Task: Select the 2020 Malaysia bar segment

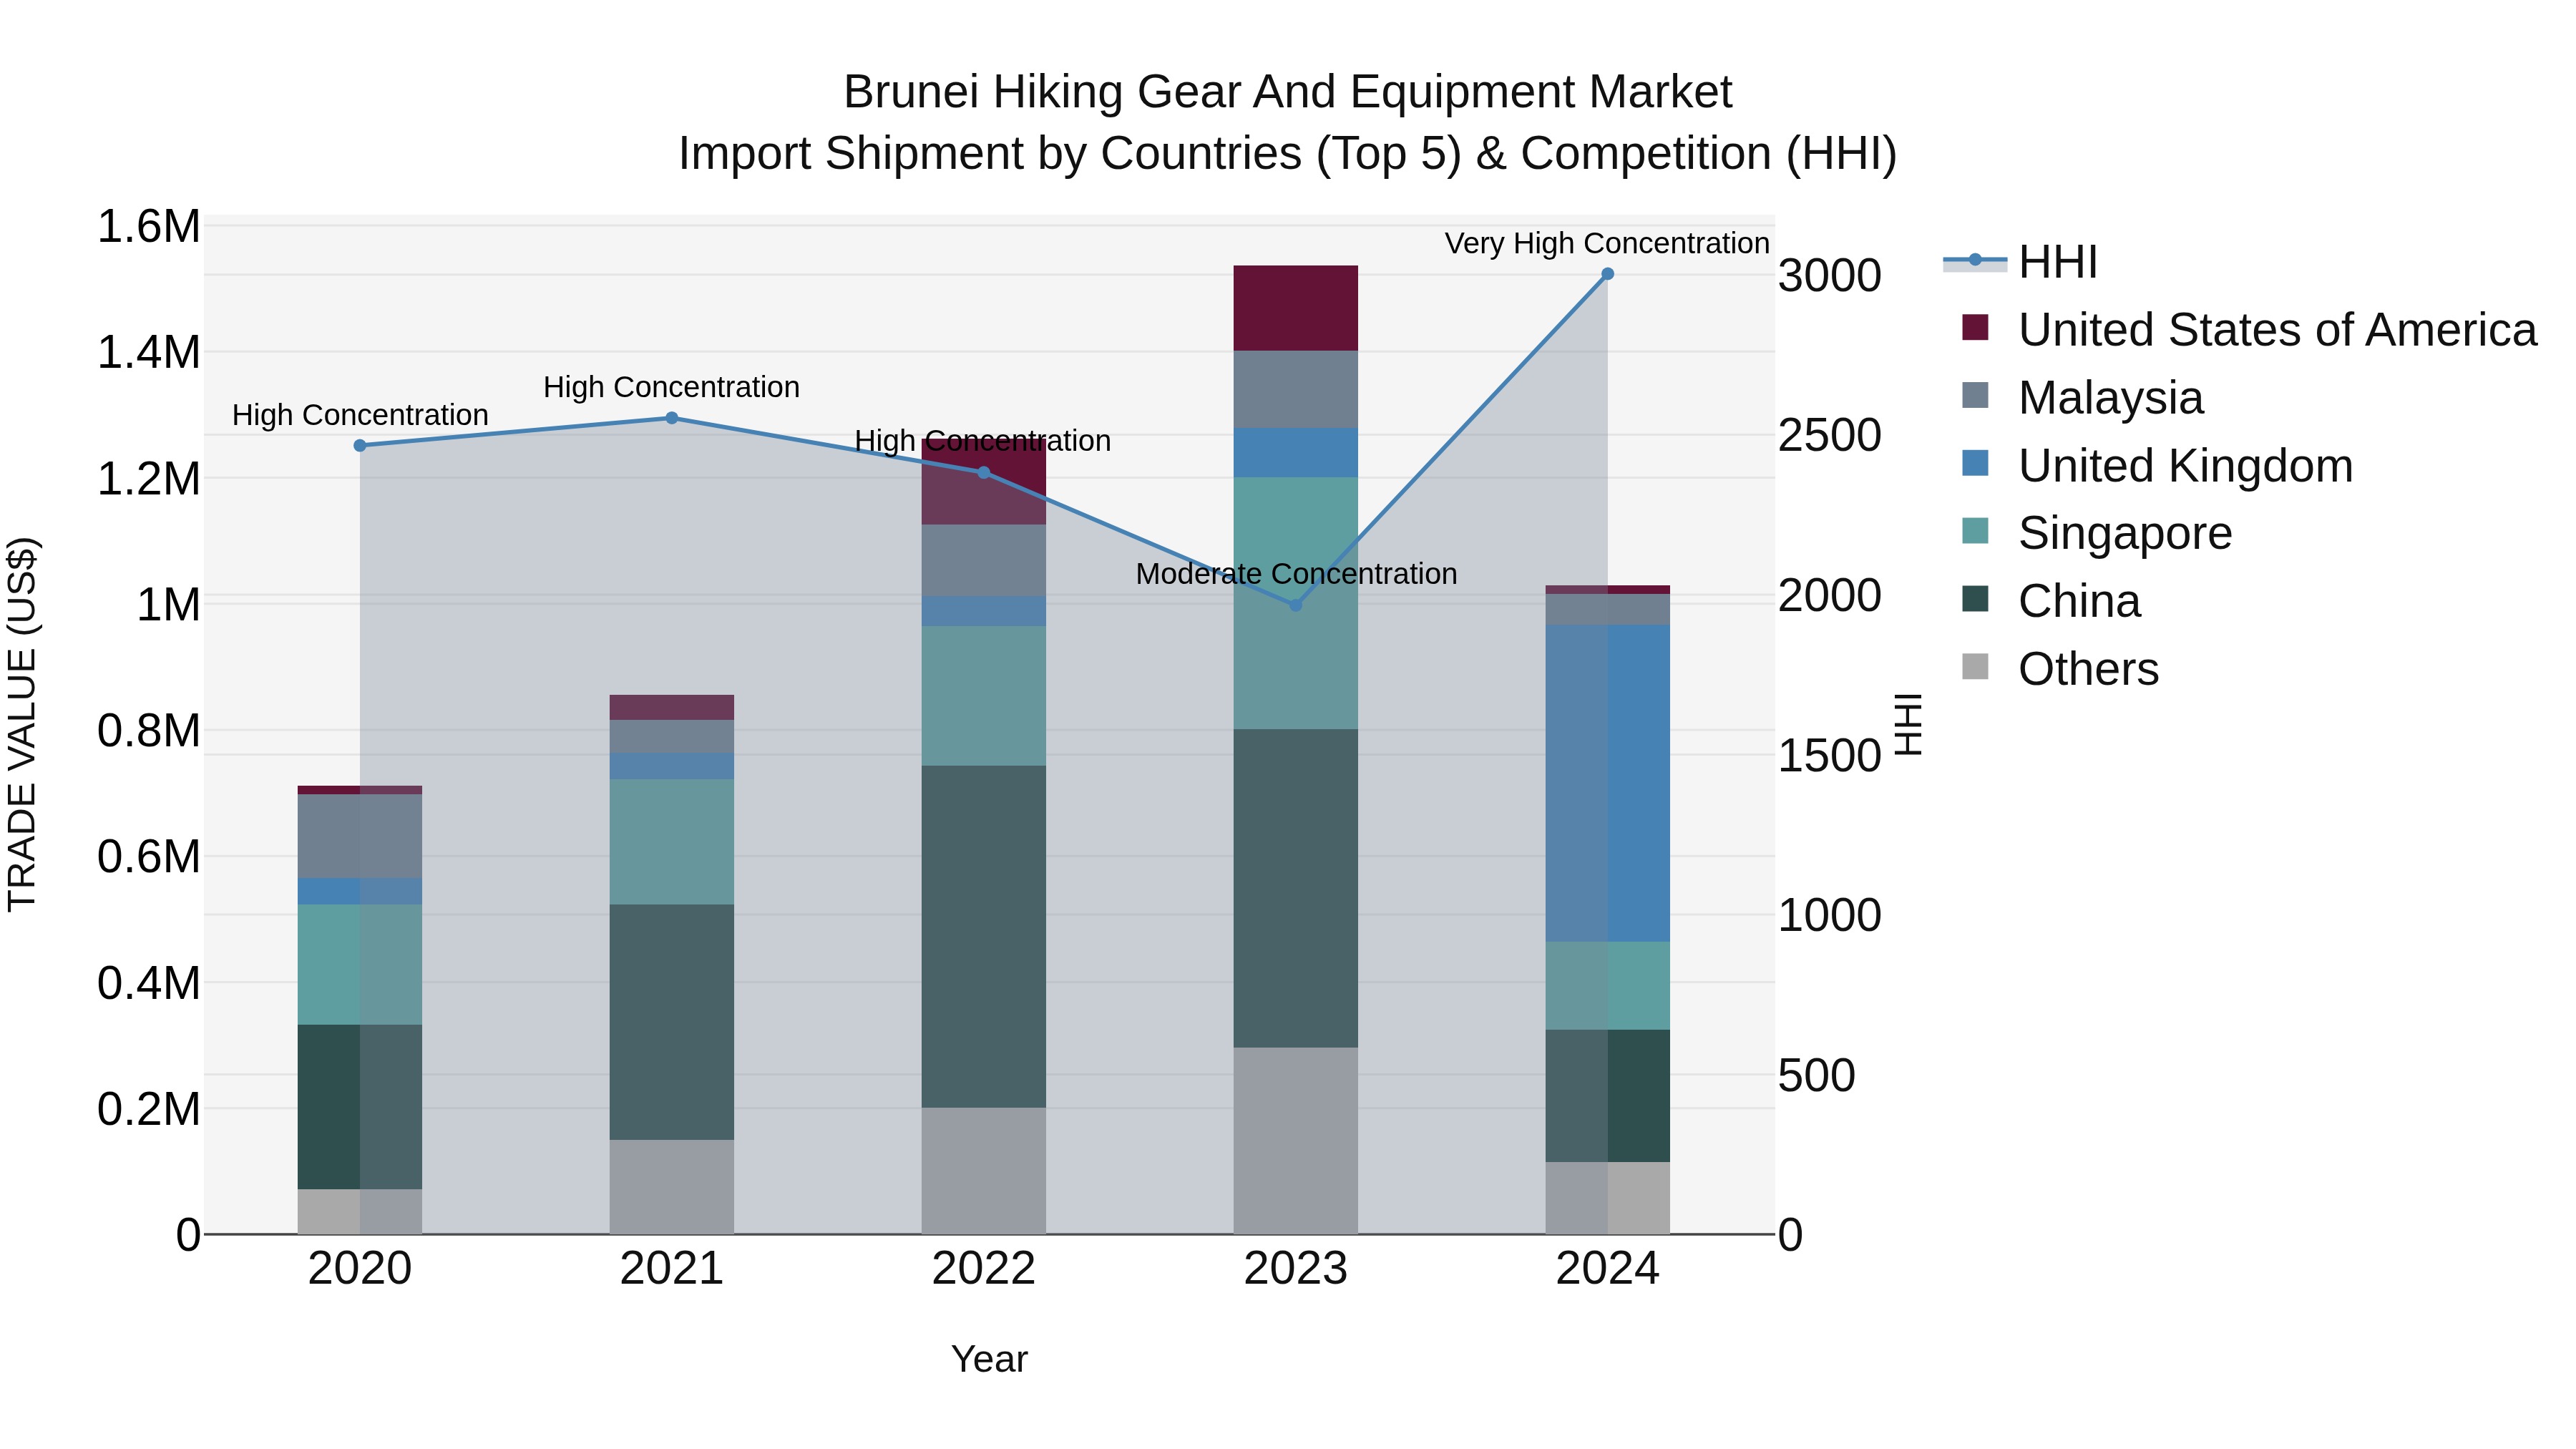Action: click(360, 836)
